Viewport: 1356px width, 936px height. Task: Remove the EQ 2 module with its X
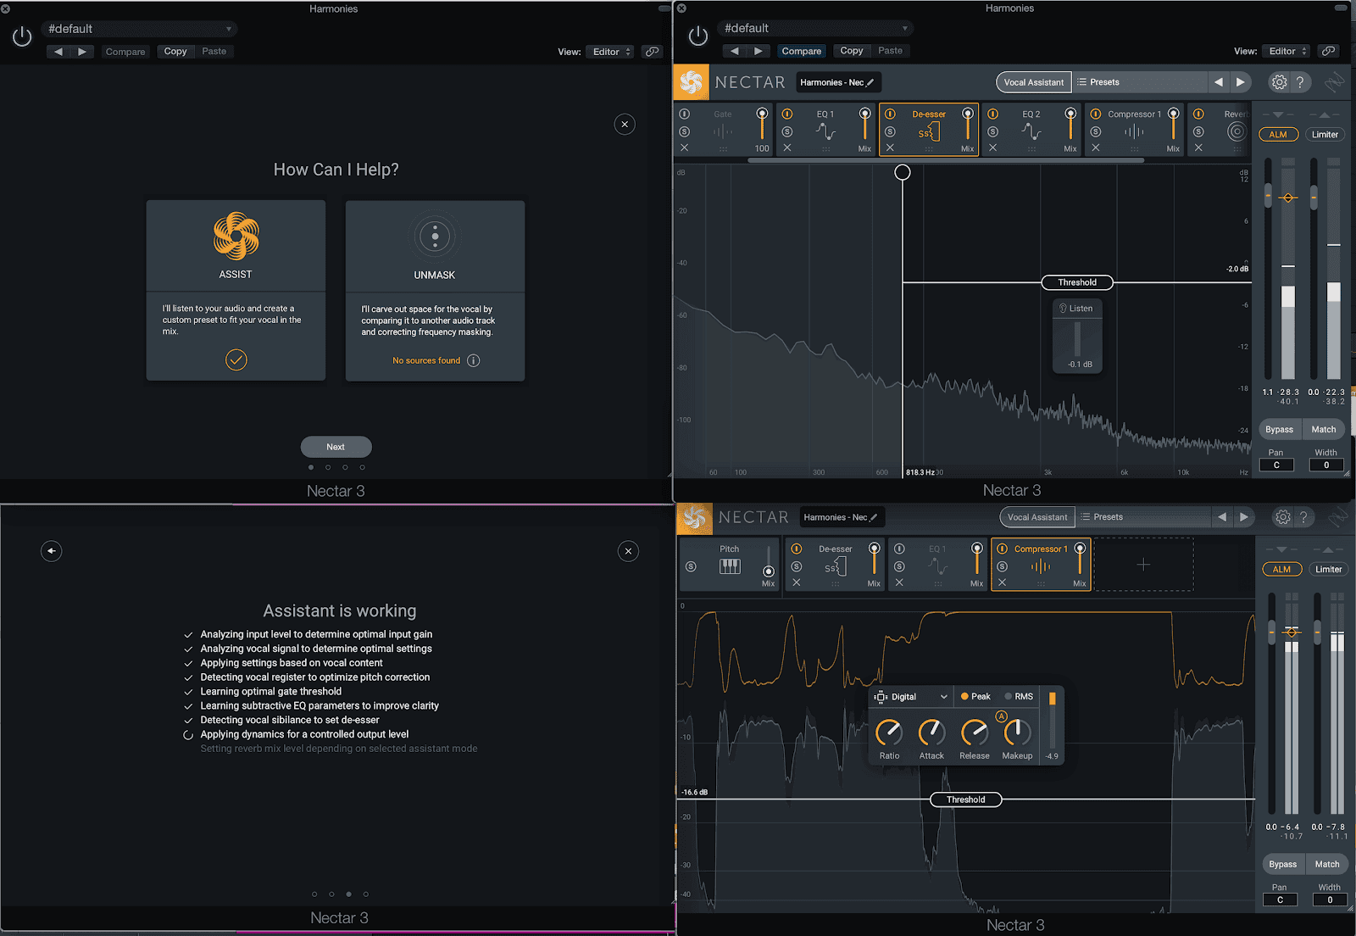click(x=992, y=148)
